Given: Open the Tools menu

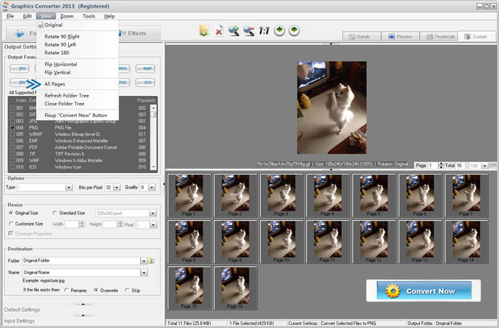Looking at the screenshot, I should 89,16.
